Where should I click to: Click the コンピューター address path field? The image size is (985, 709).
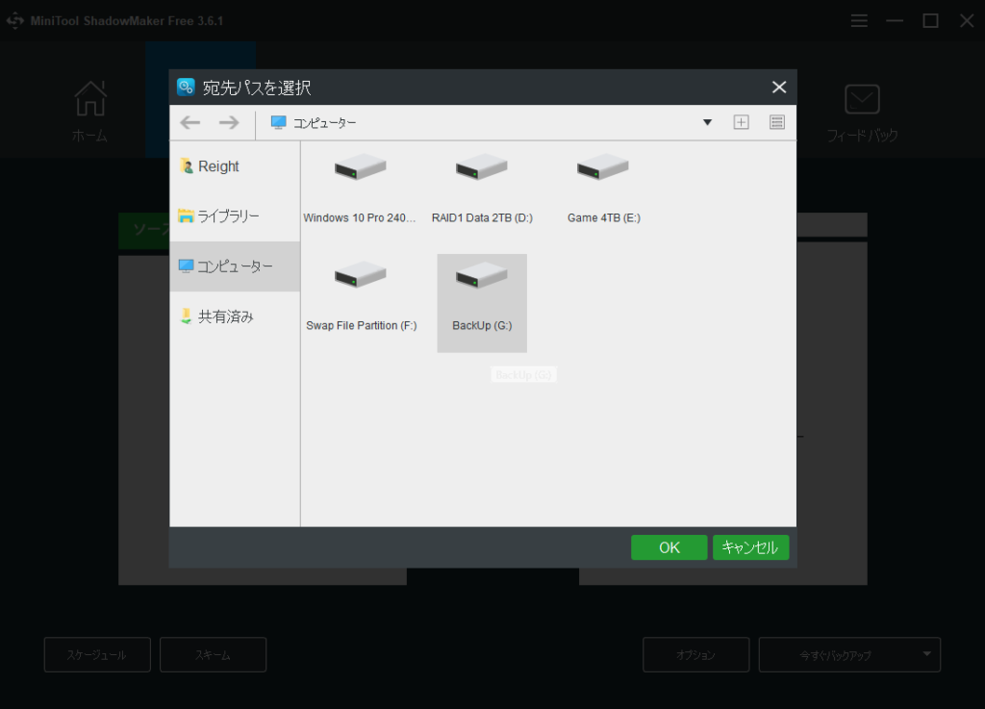coord(481,123)
